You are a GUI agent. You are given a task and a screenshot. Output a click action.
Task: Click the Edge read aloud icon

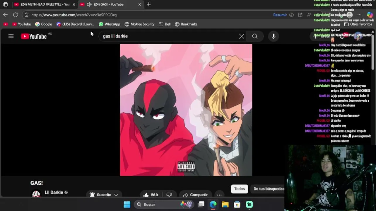[309, 15]
